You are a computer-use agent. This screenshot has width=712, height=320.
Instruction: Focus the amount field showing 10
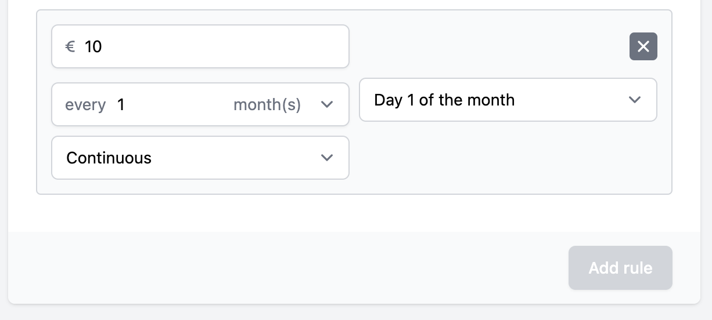(x=200, y=46)
